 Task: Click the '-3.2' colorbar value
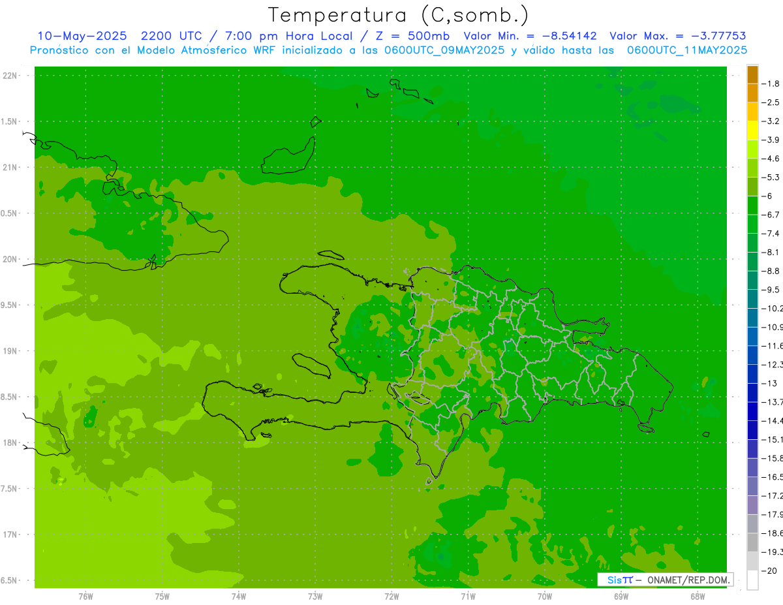tap(771, 121)
